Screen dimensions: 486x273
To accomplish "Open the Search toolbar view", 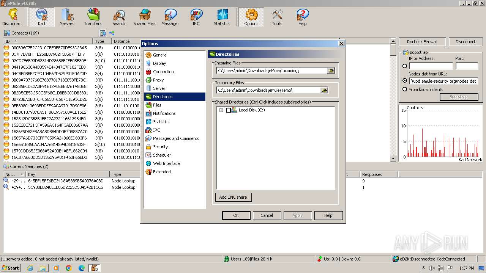I will tap(119, 17).
